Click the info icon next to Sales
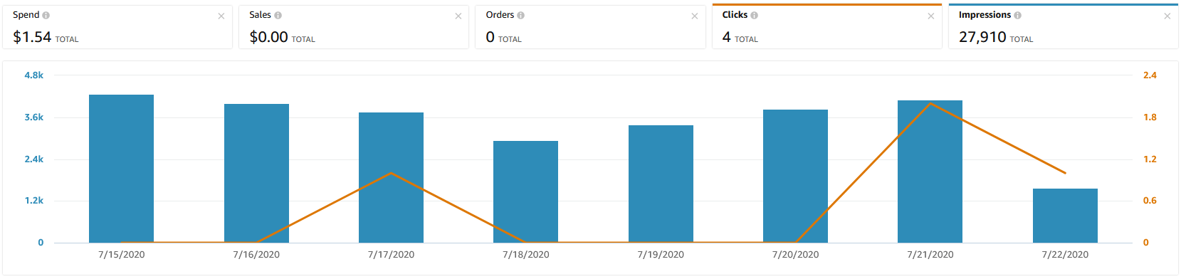The width and height of the screenshot is (1181, 279). (278, 15)
